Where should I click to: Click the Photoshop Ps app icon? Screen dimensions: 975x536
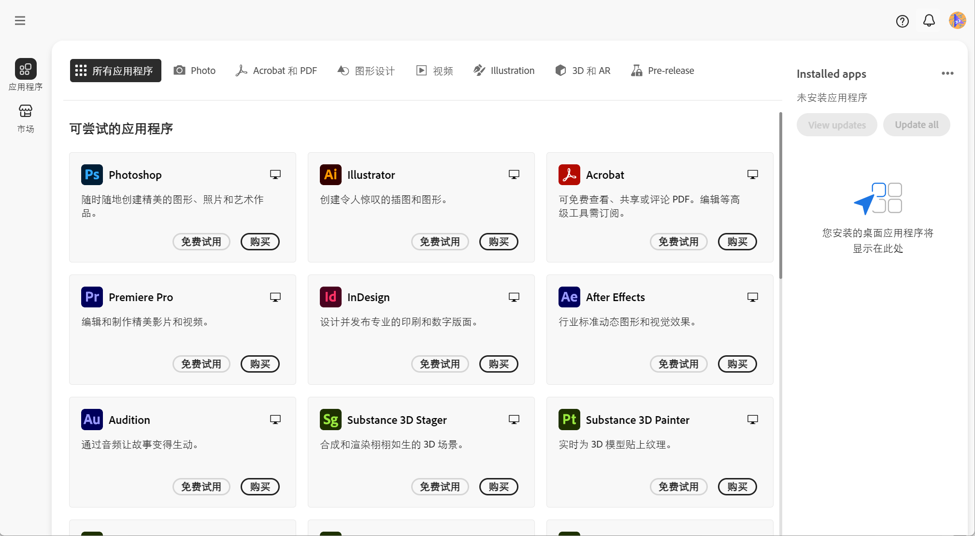coord(92,175)
